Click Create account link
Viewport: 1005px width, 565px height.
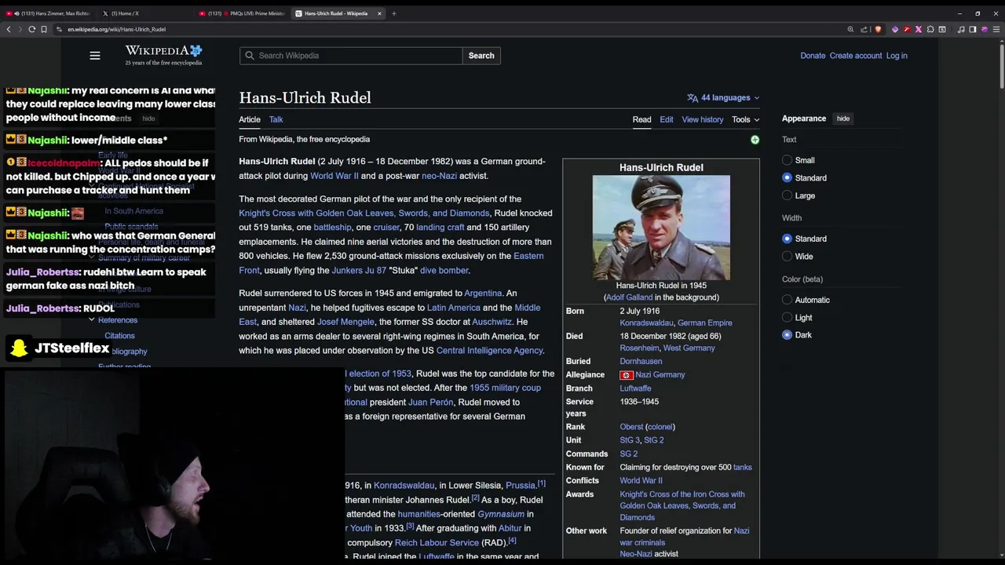tap(856, 56)
